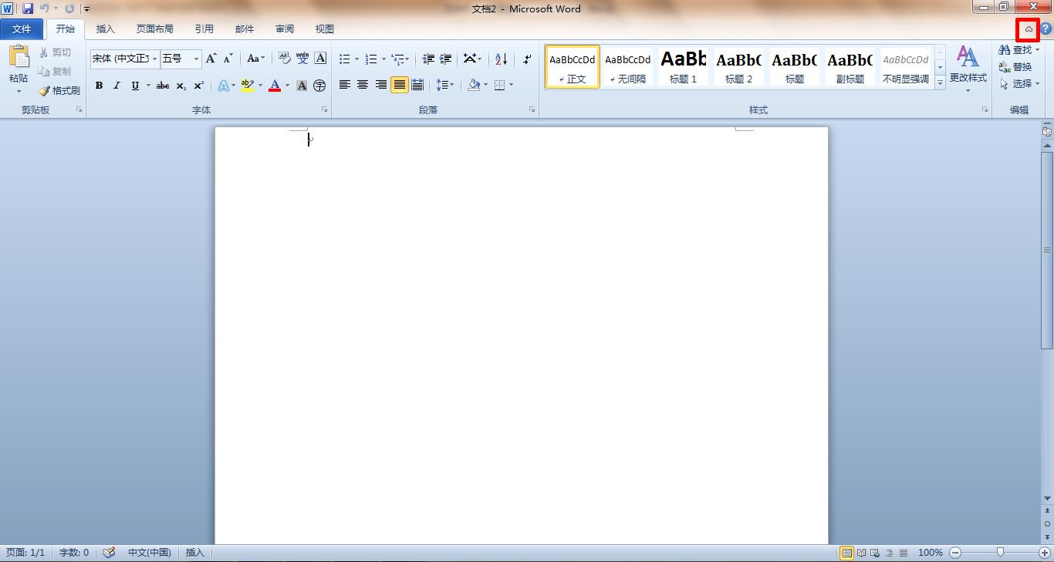Grow font size with the larger A icon
The image size is (1054, 562).
point(211,59)
